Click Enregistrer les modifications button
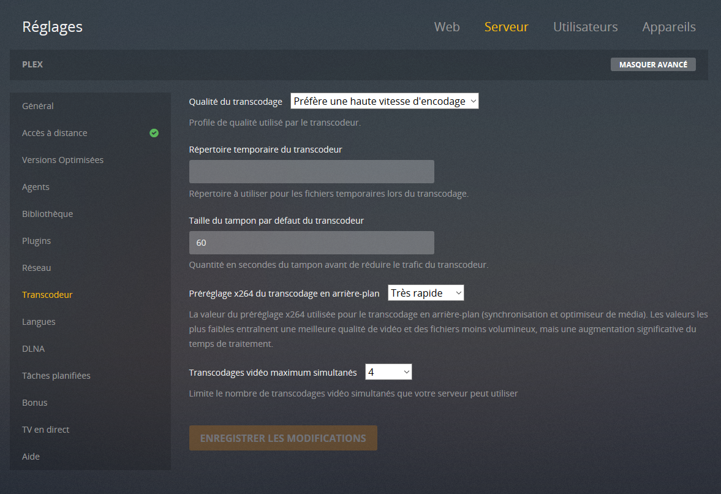 [283, 438]
